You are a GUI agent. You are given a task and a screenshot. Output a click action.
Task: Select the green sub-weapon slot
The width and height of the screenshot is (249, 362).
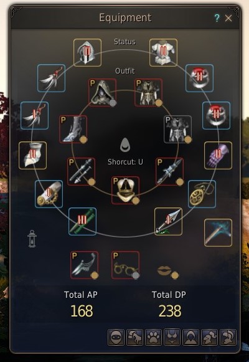83,221
